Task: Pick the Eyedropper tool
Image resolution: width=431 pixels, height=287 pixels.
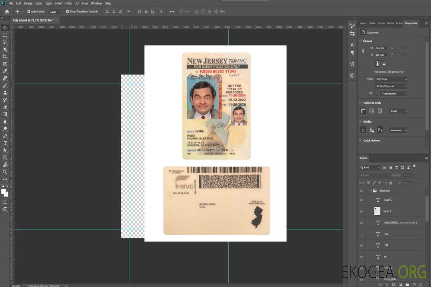Action: pyautogui.click(x=5, y=71)
